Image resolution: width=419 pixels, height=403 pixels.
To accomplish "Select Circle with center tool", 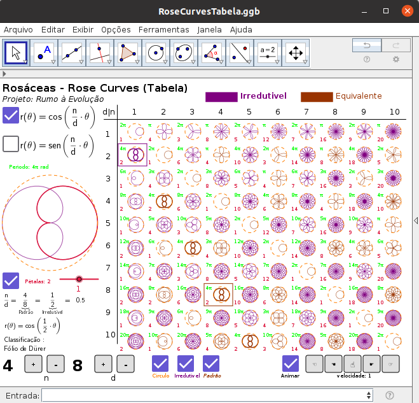I will click(155, 52).
